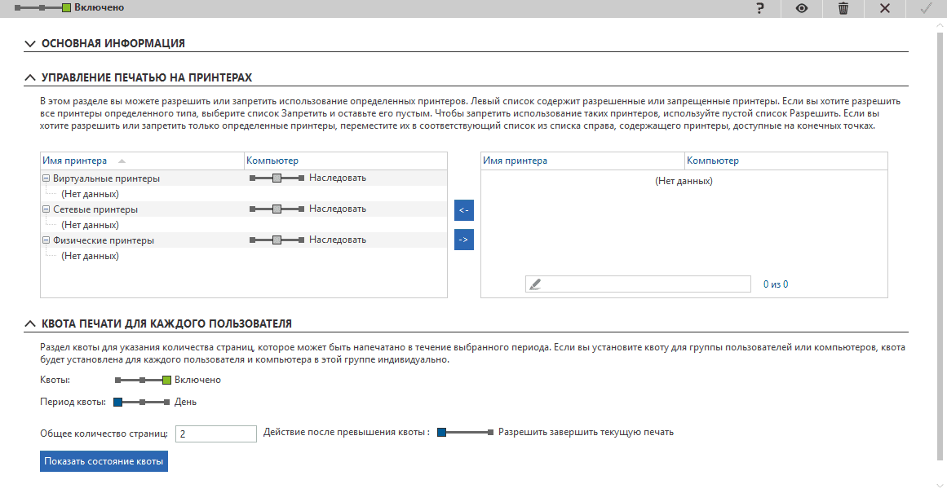Click (Нет данных) under Виртуальные принтеры
This screenshot has width=947, height=493.
(90, 194)
